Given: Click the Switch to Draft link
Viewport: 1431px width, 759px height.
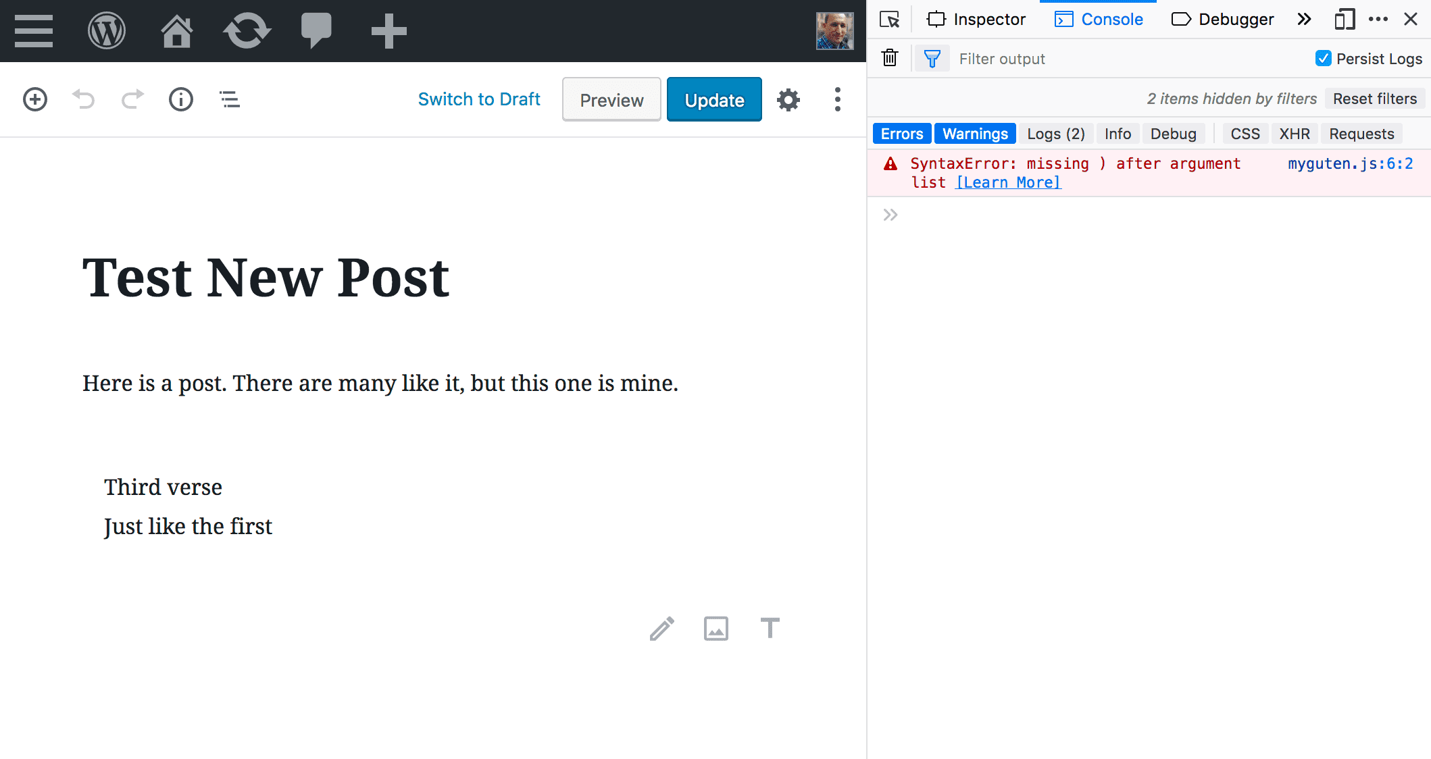Looking at the screenshot, I should coord(479,99).
